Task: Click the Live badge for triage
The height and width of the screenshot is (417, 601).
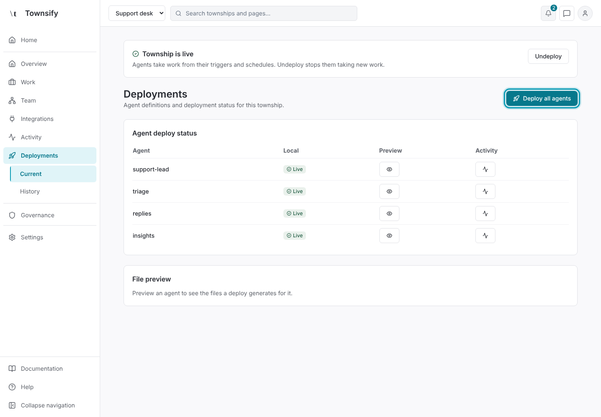Action: (295, 191)
